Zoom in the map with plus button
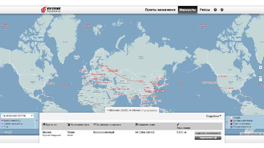Image resolution: width=264 pixels, height=148 pixels. pos(260,67)
